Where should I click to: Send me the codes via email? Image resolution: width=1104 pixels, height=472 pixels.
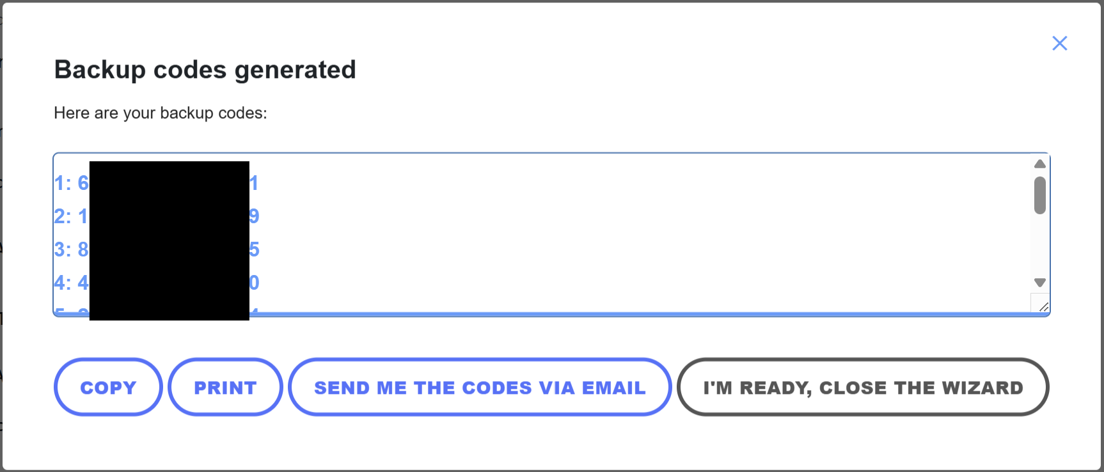(480, 387)
